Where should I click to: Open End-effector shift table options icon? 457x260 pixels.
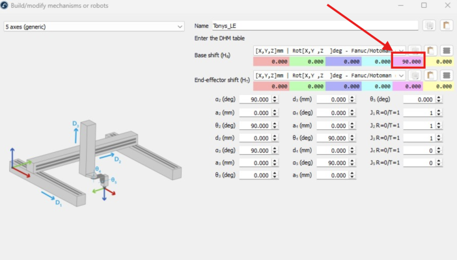click(447, 75)
